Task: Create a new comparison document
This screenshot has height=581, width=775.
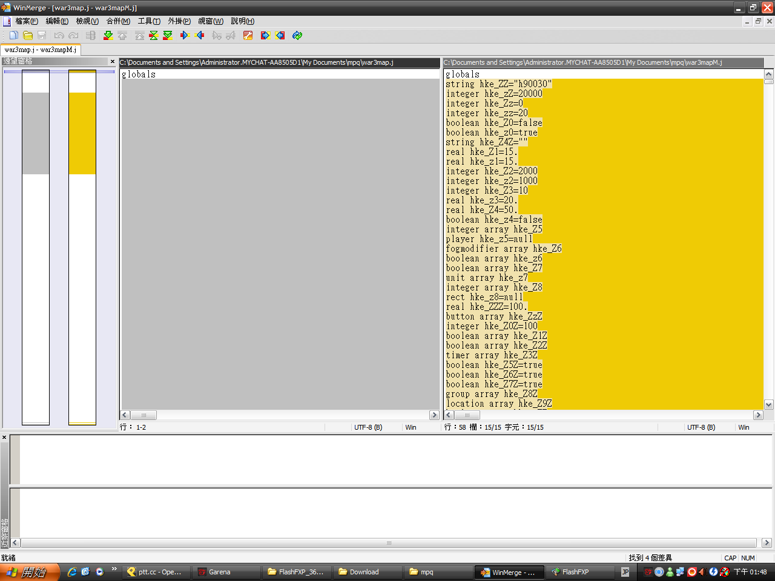Action: click(x=13, y=36)
